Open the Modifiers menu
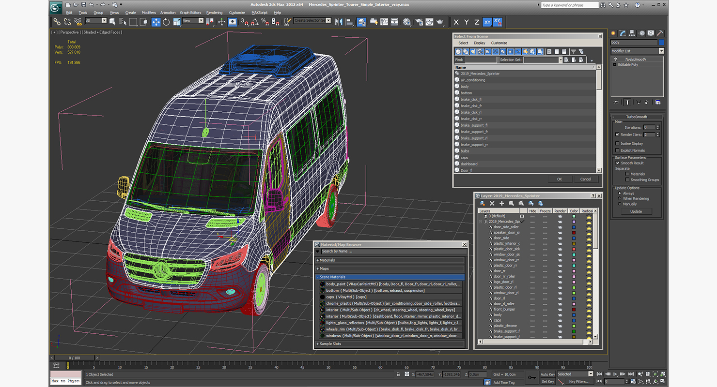The image size is (717, 387). pyautogui.click(x=149, y=13)
